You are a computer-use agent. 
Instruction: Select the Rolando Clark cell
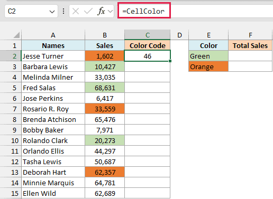(53, 140)
